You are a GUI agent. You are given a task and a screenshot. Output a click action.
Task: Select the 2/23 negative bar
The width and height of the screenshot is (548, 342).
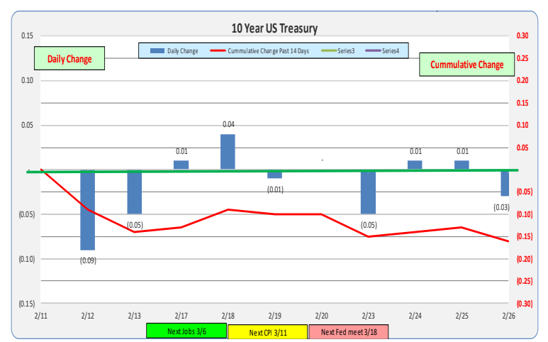[368, 192]
